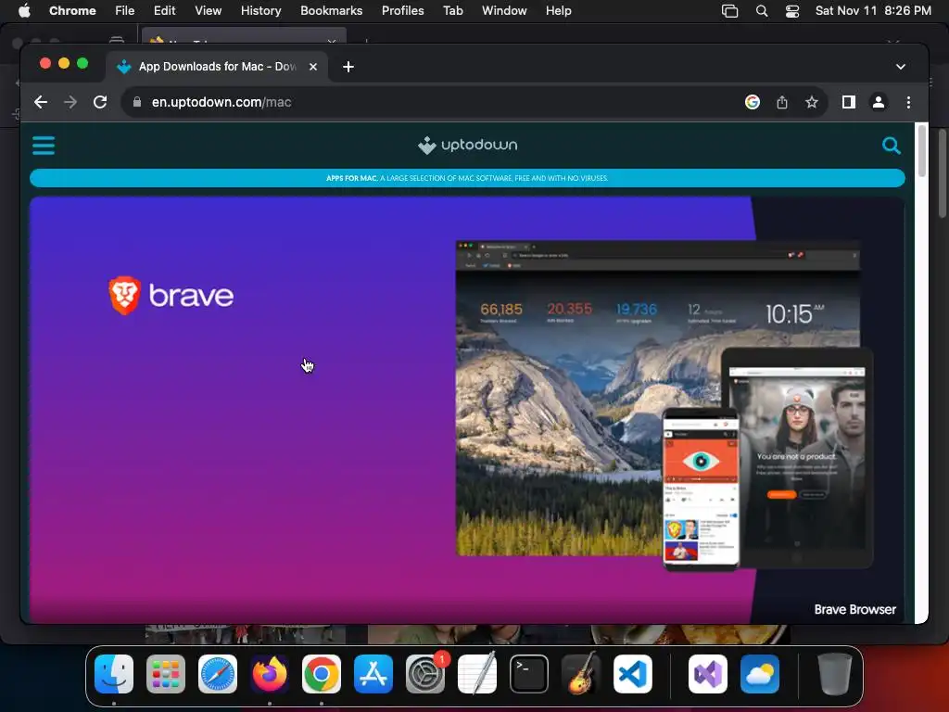Open TextEdit from the Dock
This screenshot has width=949, height=712.
click(x=477, y=674)
